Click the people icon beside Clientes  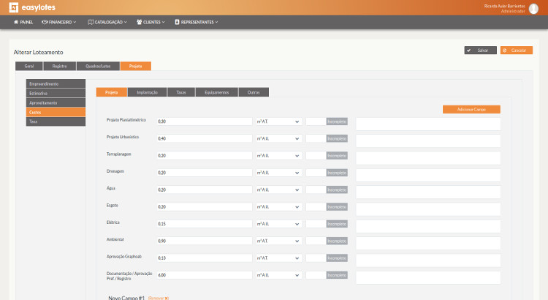tap(139, 22)
